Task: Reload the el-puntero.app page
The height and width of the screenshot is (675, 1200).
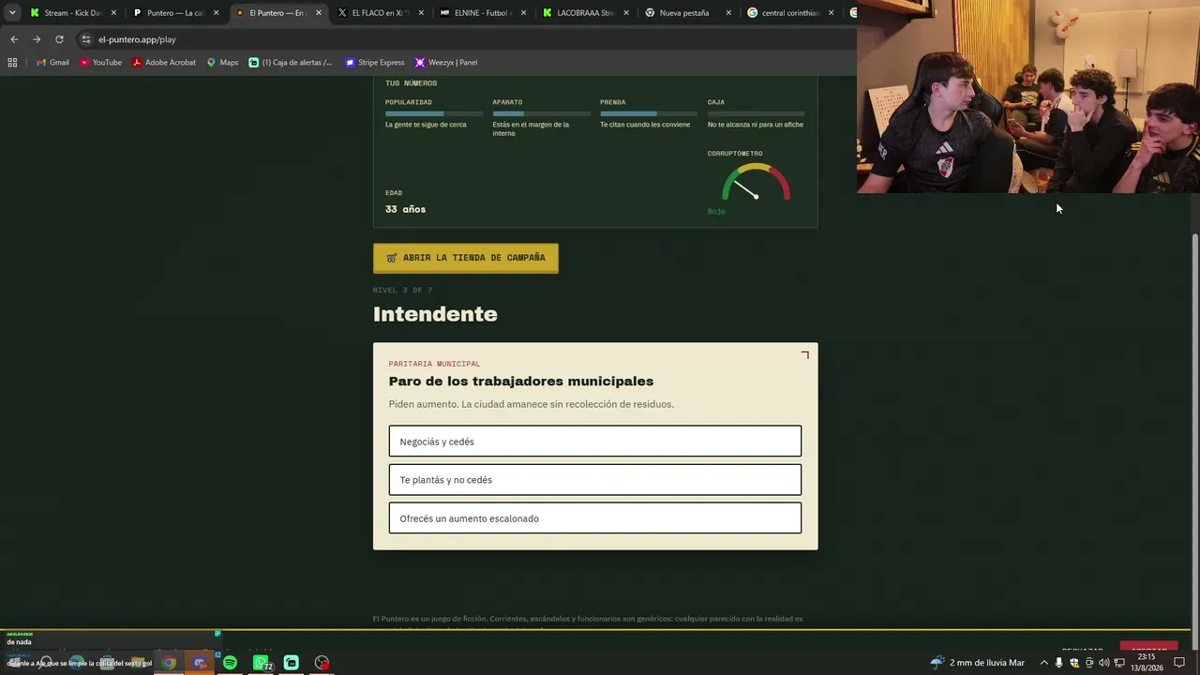Action: (59, 39)
